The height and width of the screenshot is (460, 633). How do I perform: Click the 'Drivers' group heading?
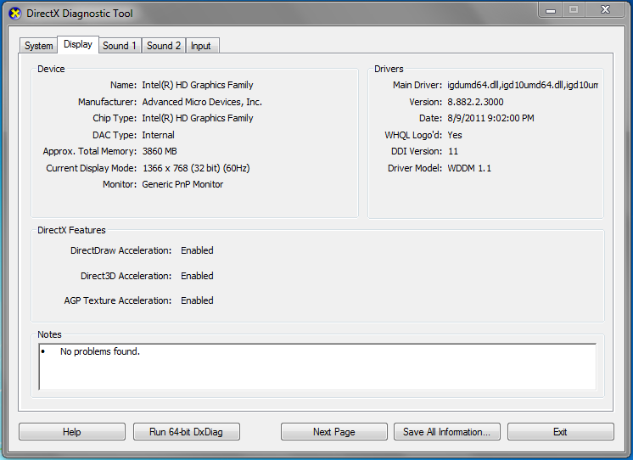tap(389, 69)
